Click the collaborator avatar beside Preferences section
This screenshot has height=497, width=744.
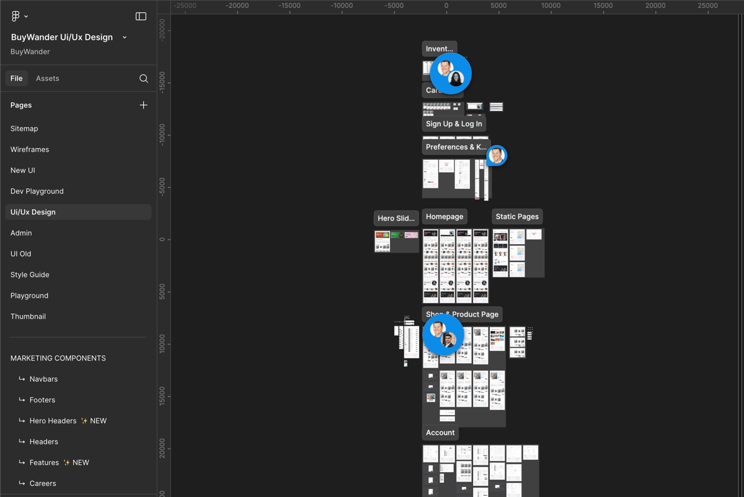(x=497, y=156)
